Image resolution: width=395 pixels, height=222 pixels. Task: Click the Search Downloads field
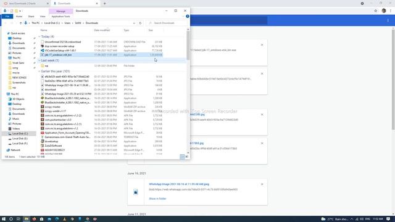coord(167,23)
